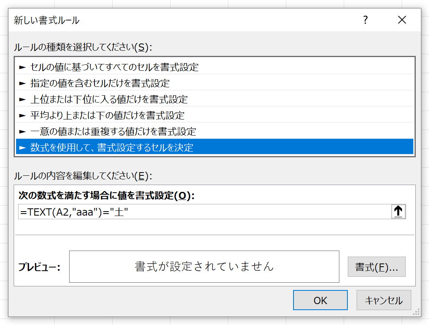Viewport: 429px width, 325px height.
Task: Pick 一意の値または重複する値だけを書式設定 rule
Action: click(215, 132)
